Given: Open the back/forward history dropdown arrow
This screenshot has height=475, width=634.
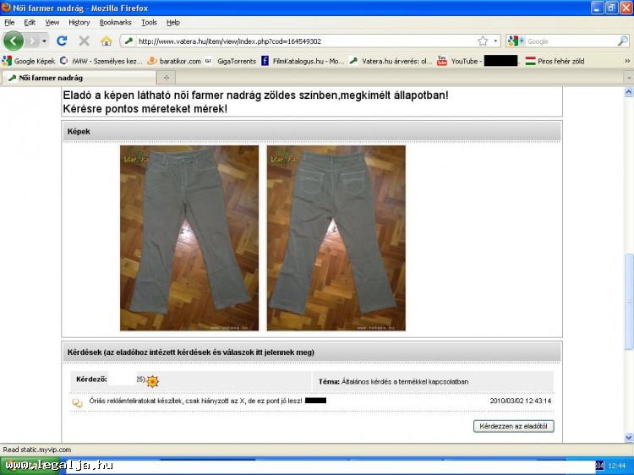Looking at the screenshot, I should pyautogui.click(x=45, y=41).
